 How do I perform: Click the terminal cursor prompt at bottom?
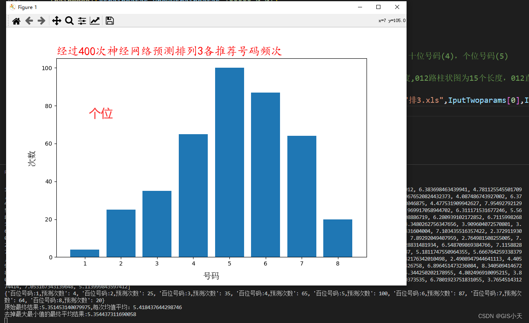pos(6,321)
